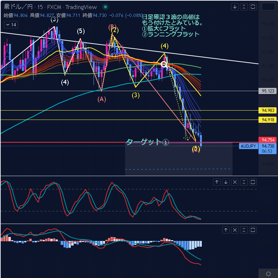Click the green market status dot
Image resolution: width=278 pixels, height=278 pixels.
pos(105,7)
